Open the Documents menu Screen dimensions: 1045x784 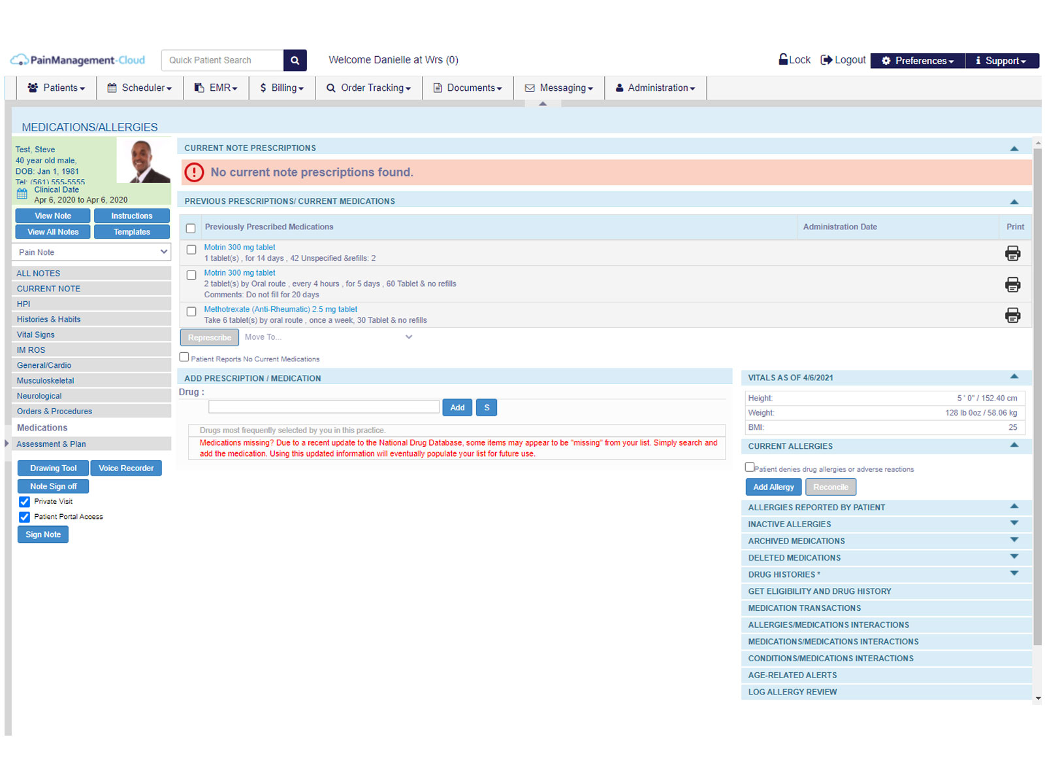pos(468,88)
